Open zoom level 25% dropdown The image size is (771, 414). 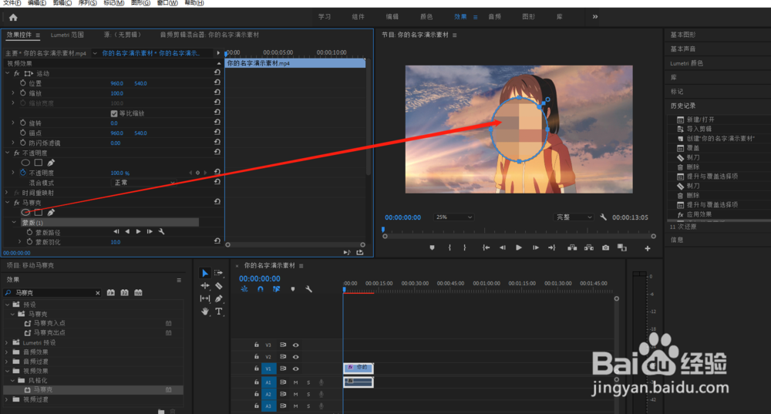tap(453, 217)
